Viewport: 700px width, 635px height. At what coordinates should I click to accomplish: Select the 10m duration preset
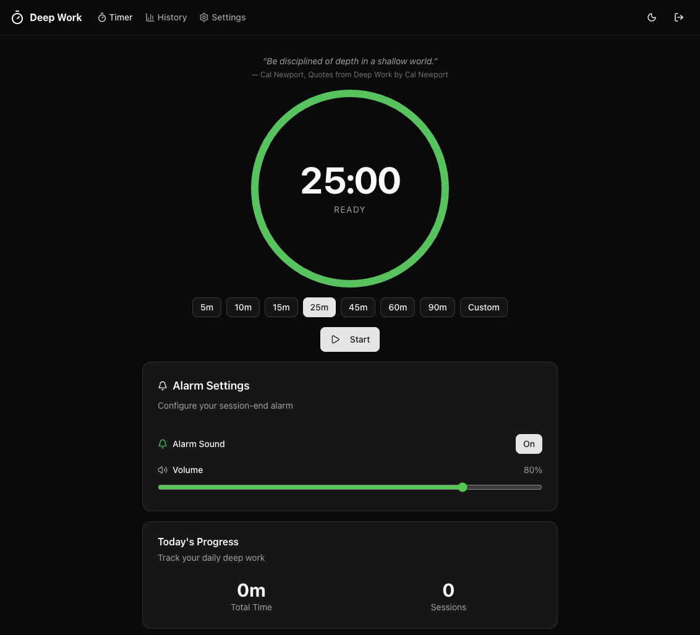pos(243,307)
